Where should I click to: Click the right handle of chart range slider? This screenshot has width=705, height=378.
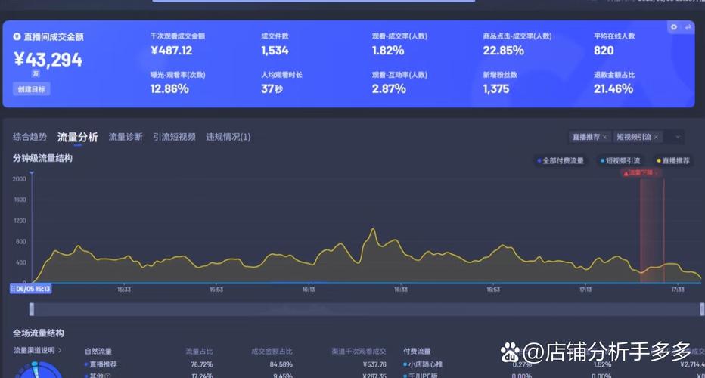point(702,309)
